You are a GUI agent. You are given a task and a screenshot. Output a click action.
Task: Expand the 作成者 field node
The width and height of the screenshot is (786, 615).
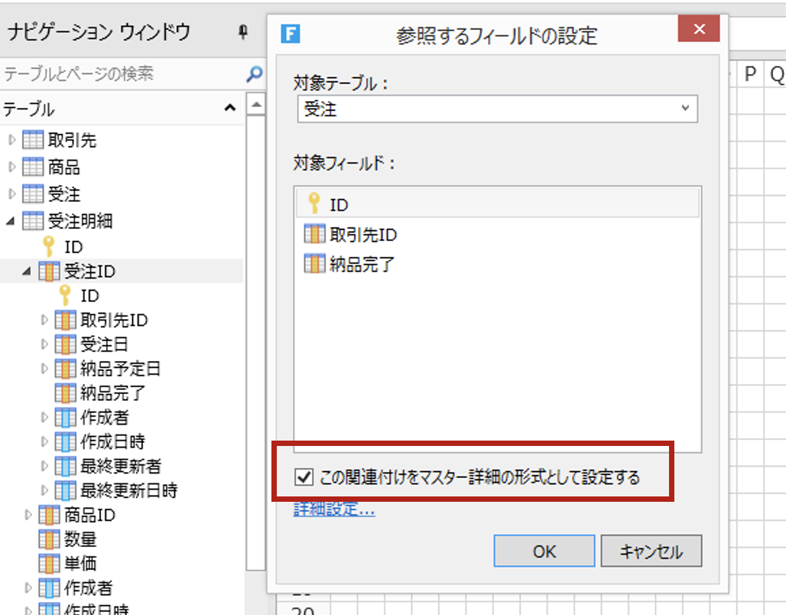(44, 418)
